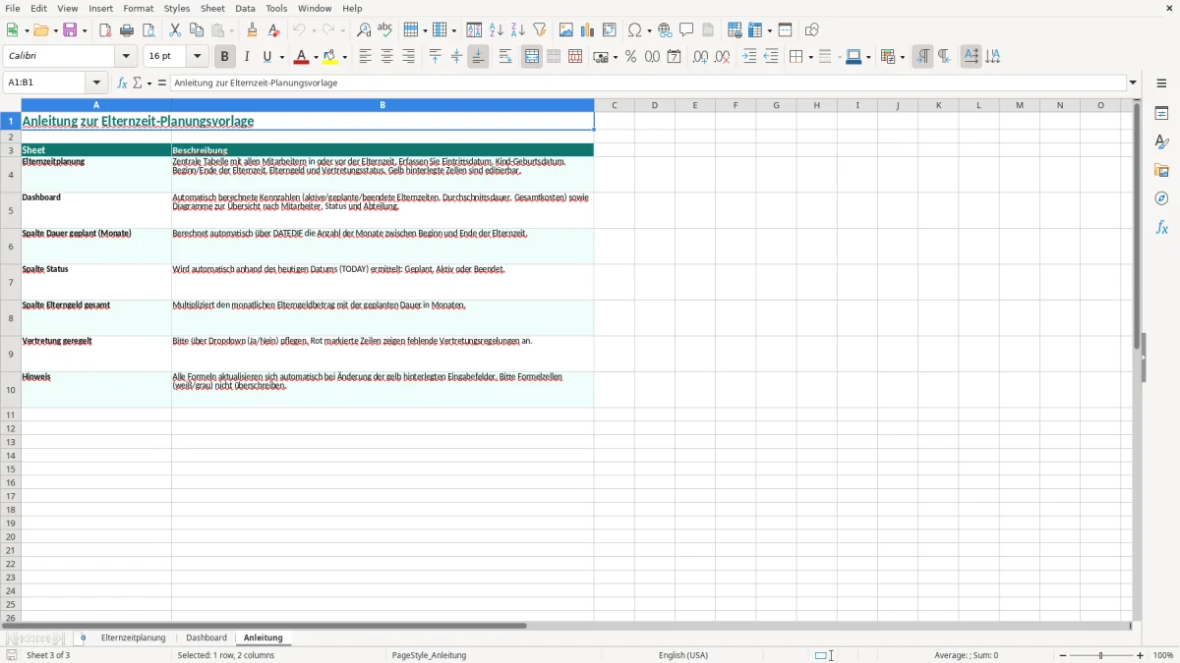Click the status bar zoom slider

tap(1101, 655)
